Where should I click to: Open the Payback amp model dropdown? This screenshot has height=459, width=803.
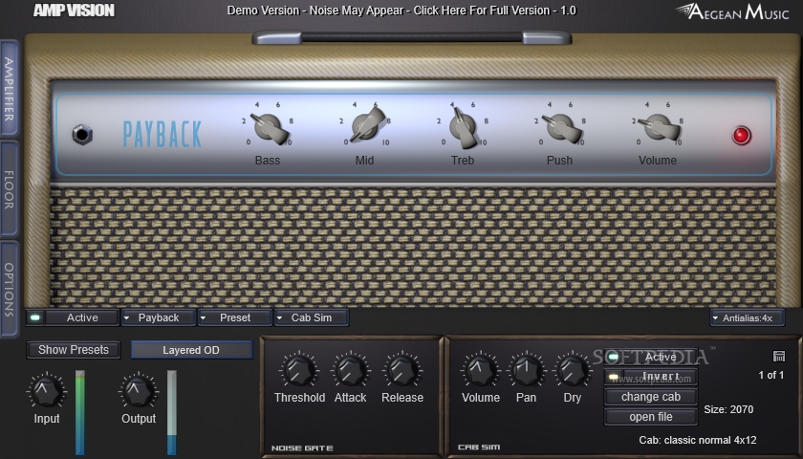pos(159,317)
